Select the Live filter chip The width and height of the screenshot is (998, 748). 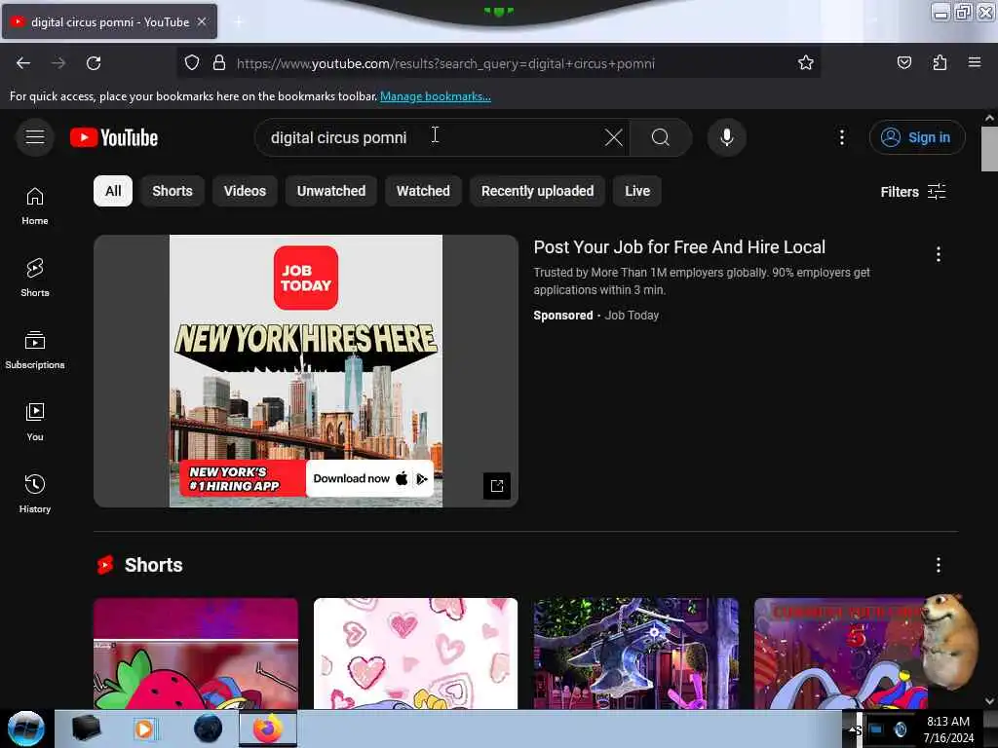coord(637,191)
